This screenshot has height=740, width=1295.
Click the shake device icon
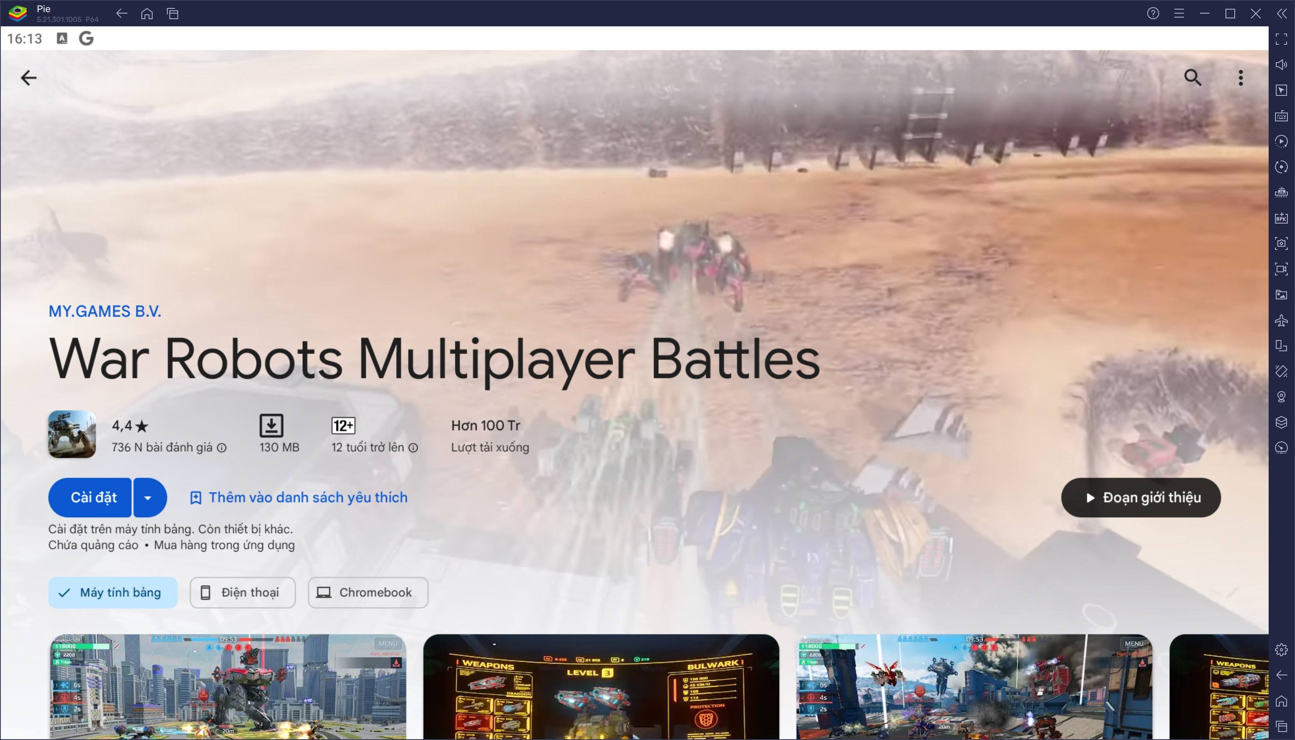tap(1281, 371)
